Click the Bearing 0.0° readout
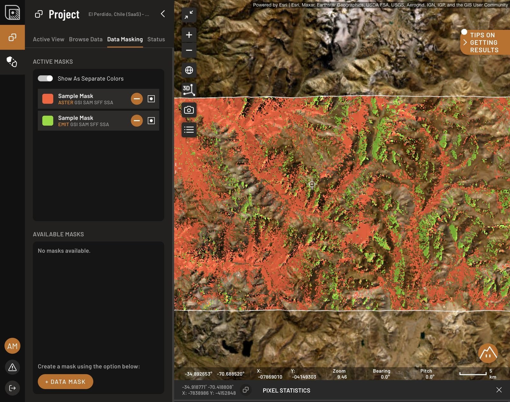The width and height of the screenshot is (510, 402). pyautogui.click(x=382, y=374)
